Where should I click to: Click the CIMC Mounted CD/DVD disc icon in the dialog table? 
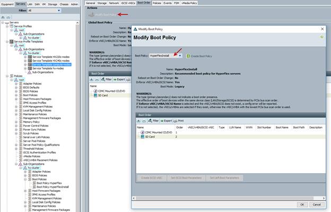[x=143, y=132]
